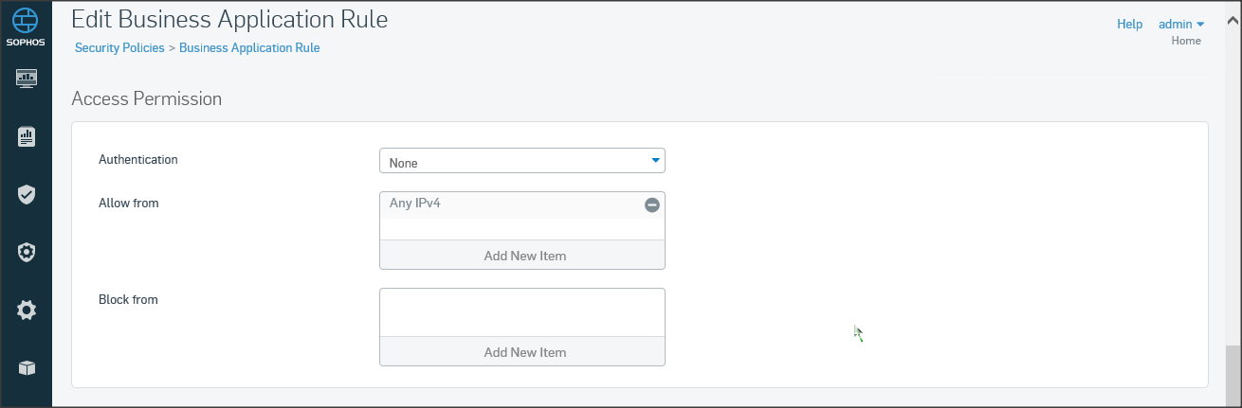Go to Home below admin

(x=1186, y=41)
